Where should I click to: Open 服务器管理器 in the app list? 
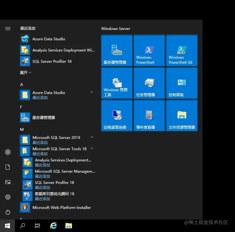tap(57, 118)
